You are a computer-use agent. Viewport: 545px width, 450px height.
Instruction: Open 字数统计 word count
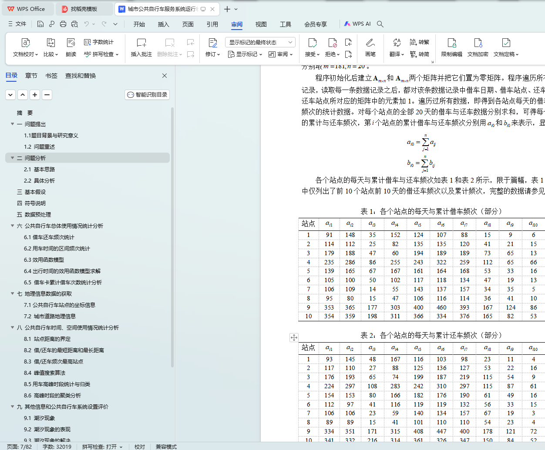tap(99, 42)
